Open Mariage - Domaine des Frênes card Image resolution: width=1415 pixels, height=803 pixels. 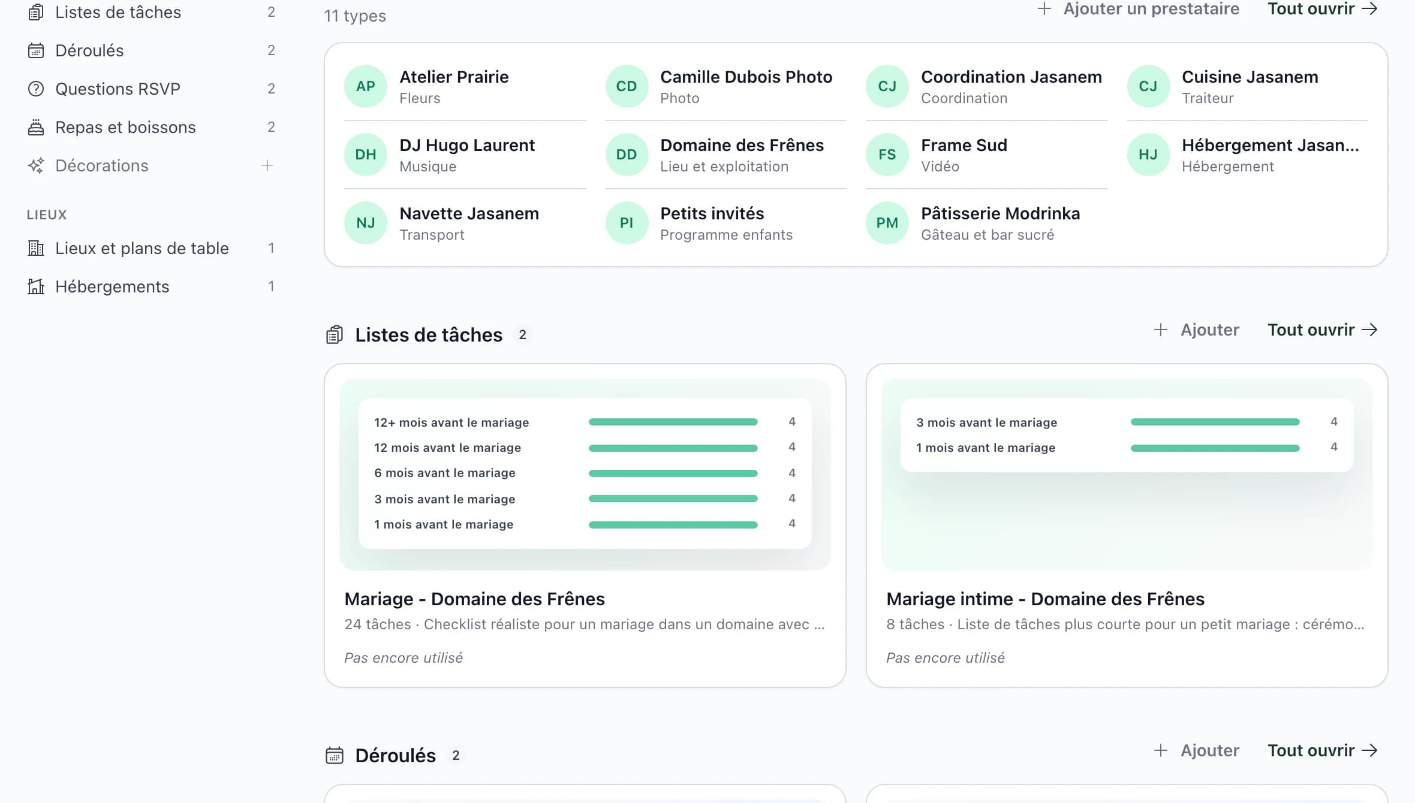585,526
